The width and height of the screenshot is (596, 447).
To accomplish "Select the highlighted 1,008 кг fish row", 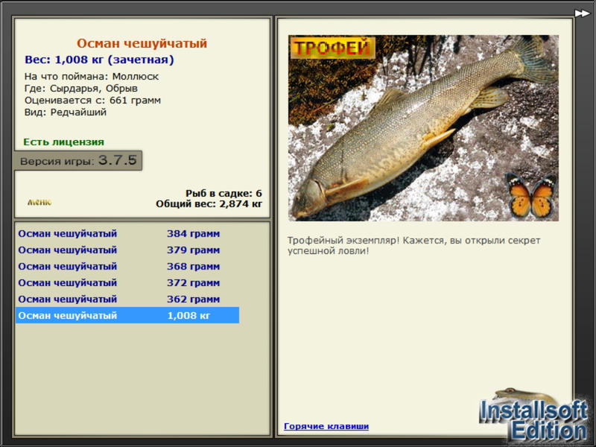I will click(127, 315).
